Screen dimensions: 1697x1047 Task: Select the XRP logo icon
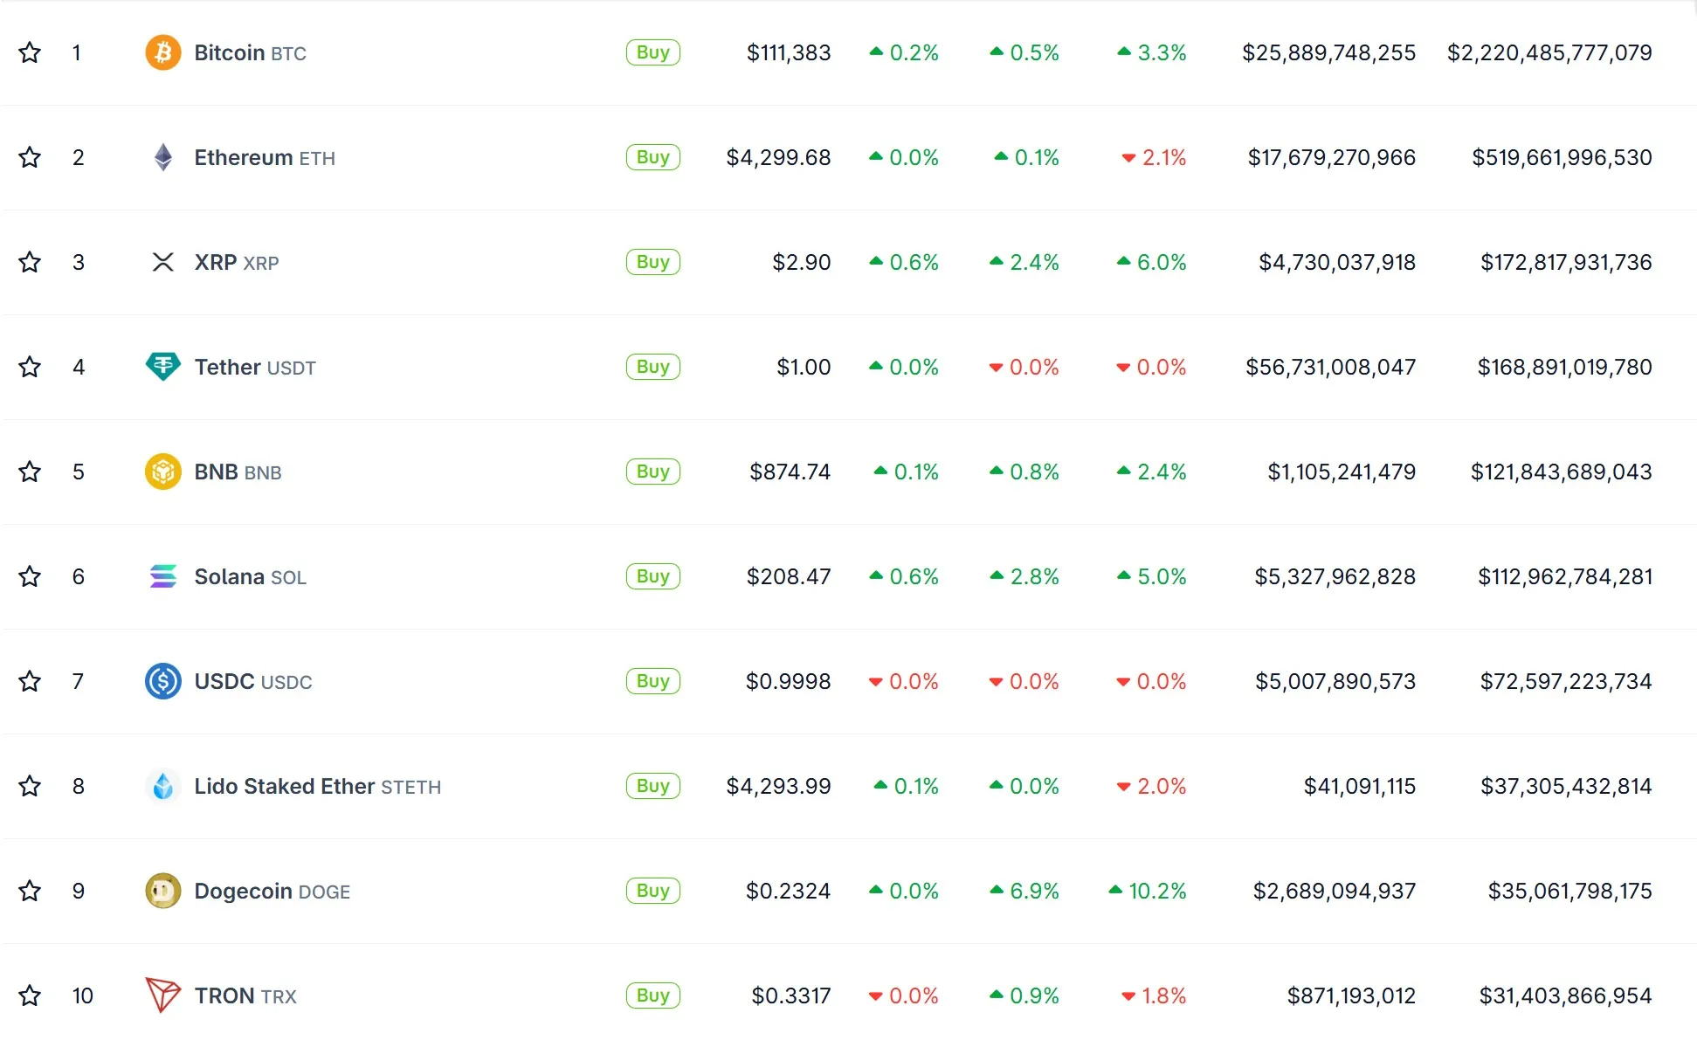pos(162,262)
